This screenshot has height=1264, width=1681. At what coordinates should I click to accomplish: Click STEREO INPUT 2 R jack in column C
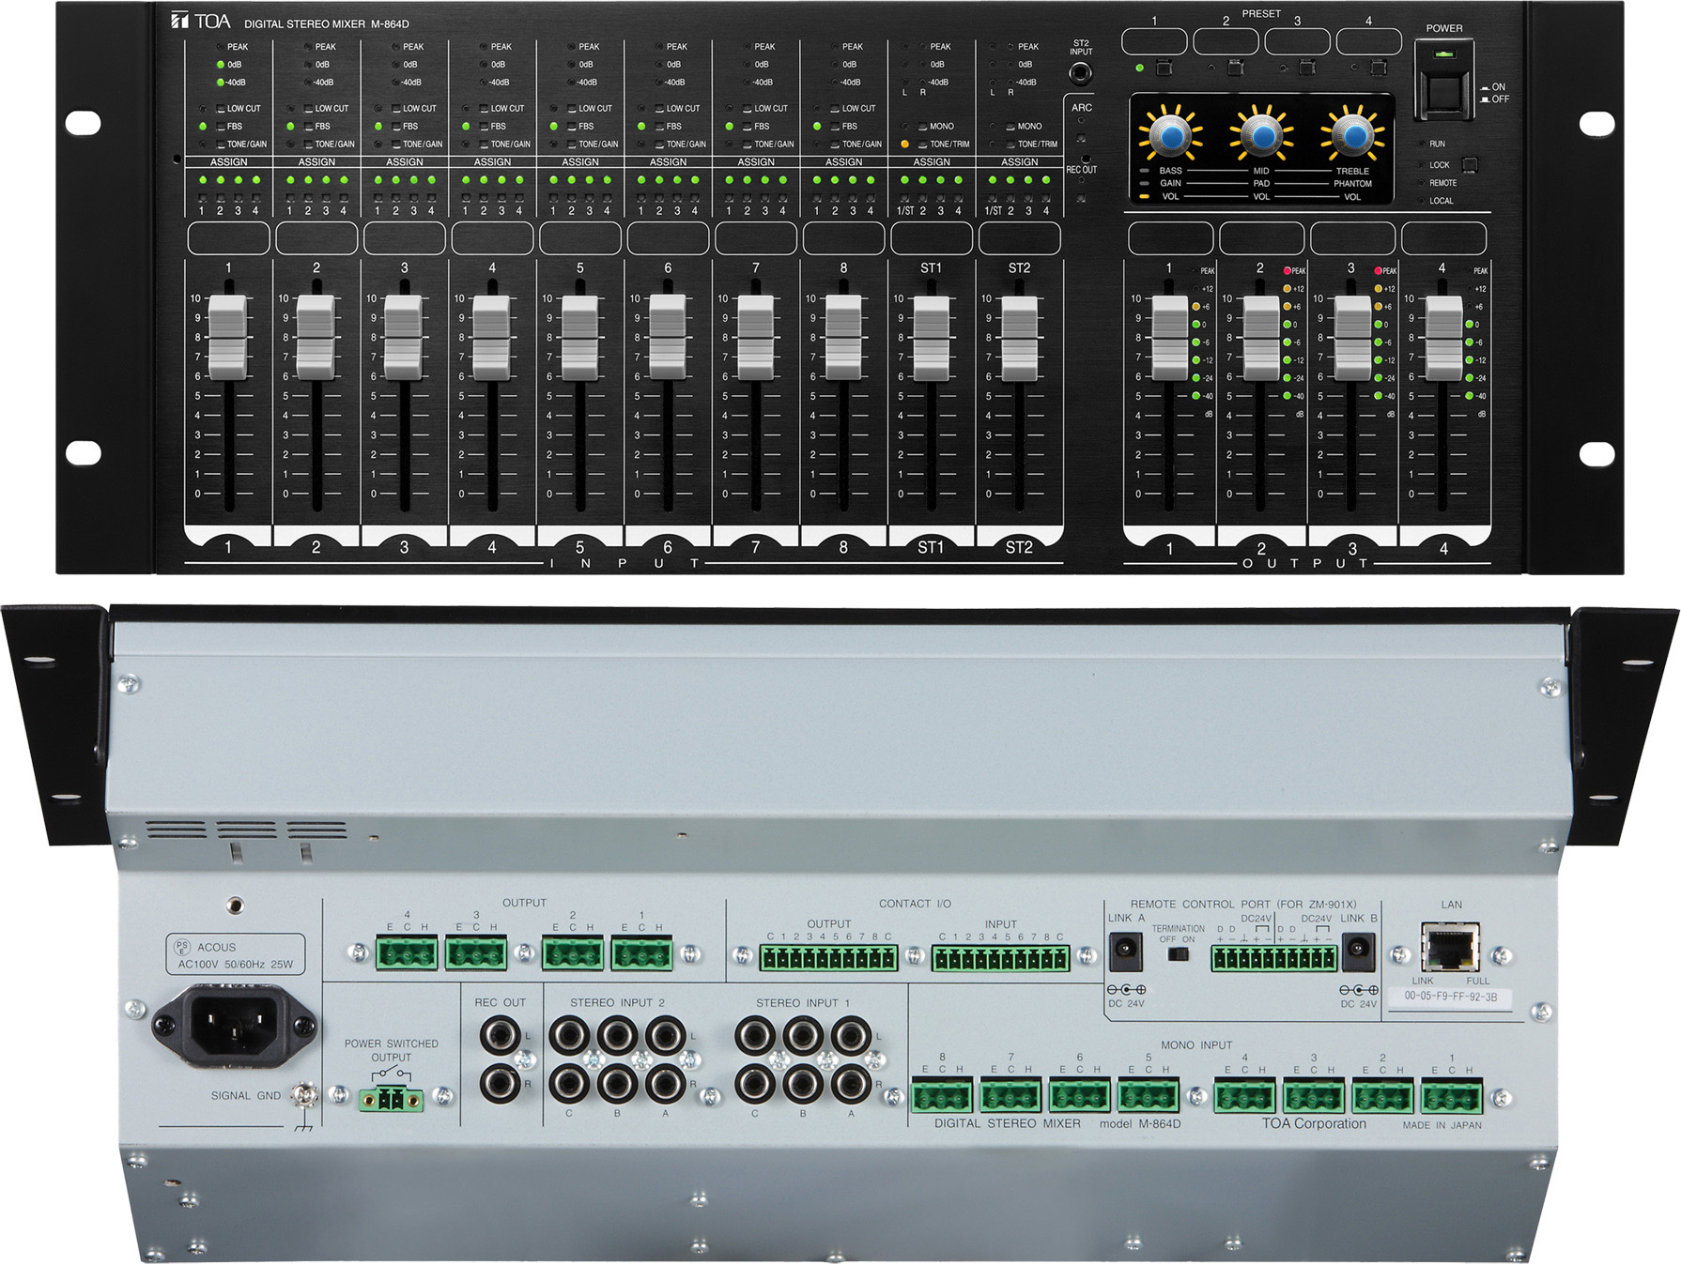coord(569,1085)
